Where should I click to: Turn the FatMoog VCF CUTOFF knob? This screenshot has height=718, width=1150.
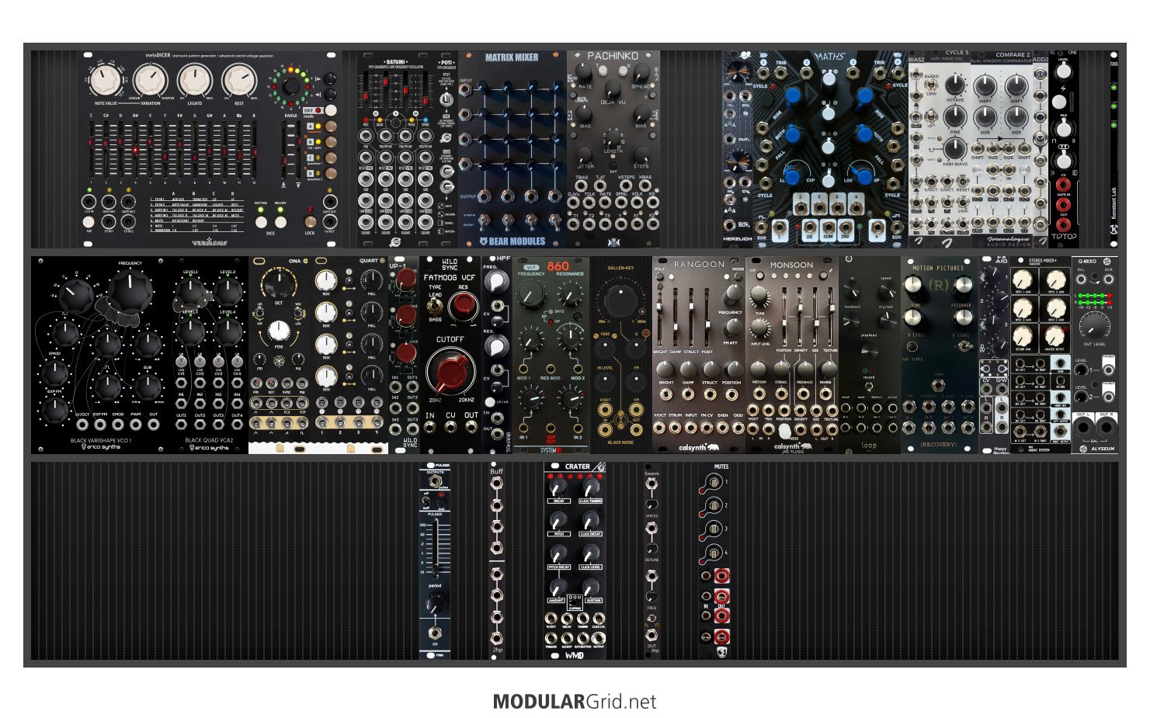450,371
